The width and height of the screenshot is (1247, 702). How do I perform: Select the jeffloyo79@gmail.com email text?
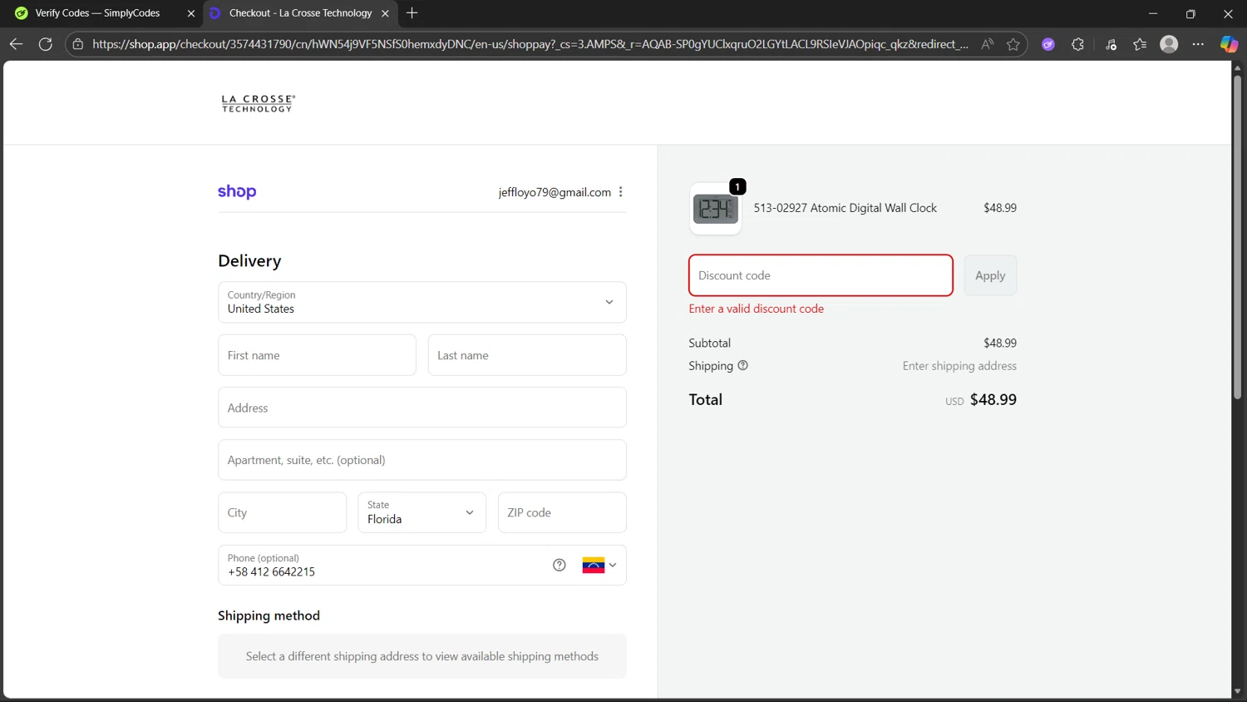(554, 192)
